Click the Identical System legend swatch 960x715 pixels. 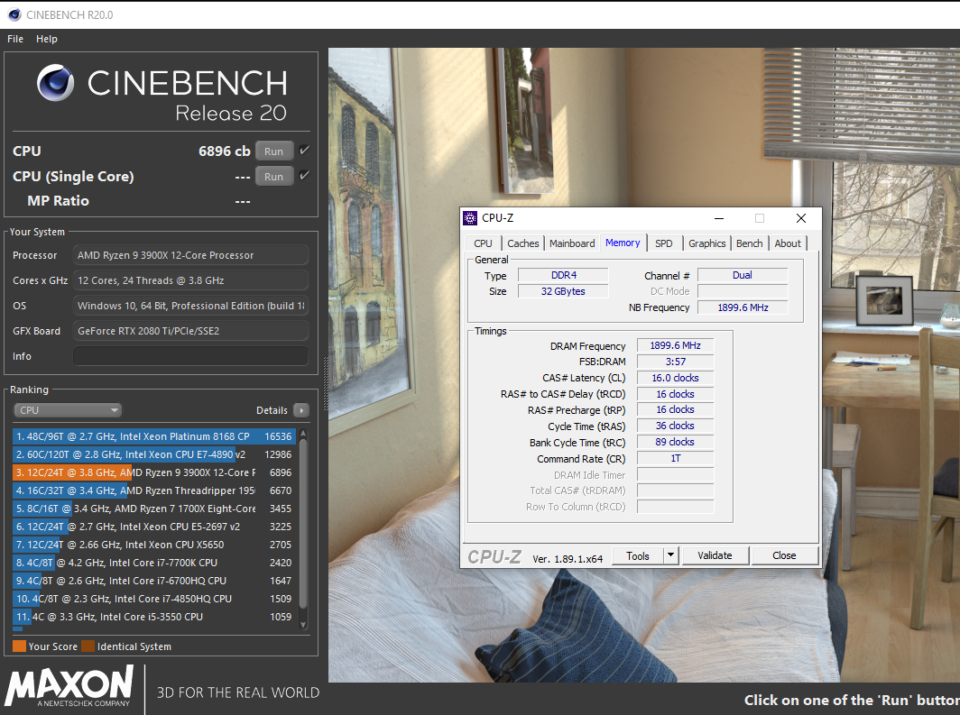coord(88,646)
